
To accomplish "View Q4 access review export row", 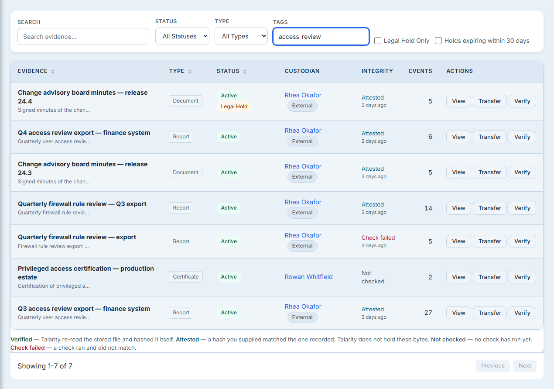I will 458,137.
